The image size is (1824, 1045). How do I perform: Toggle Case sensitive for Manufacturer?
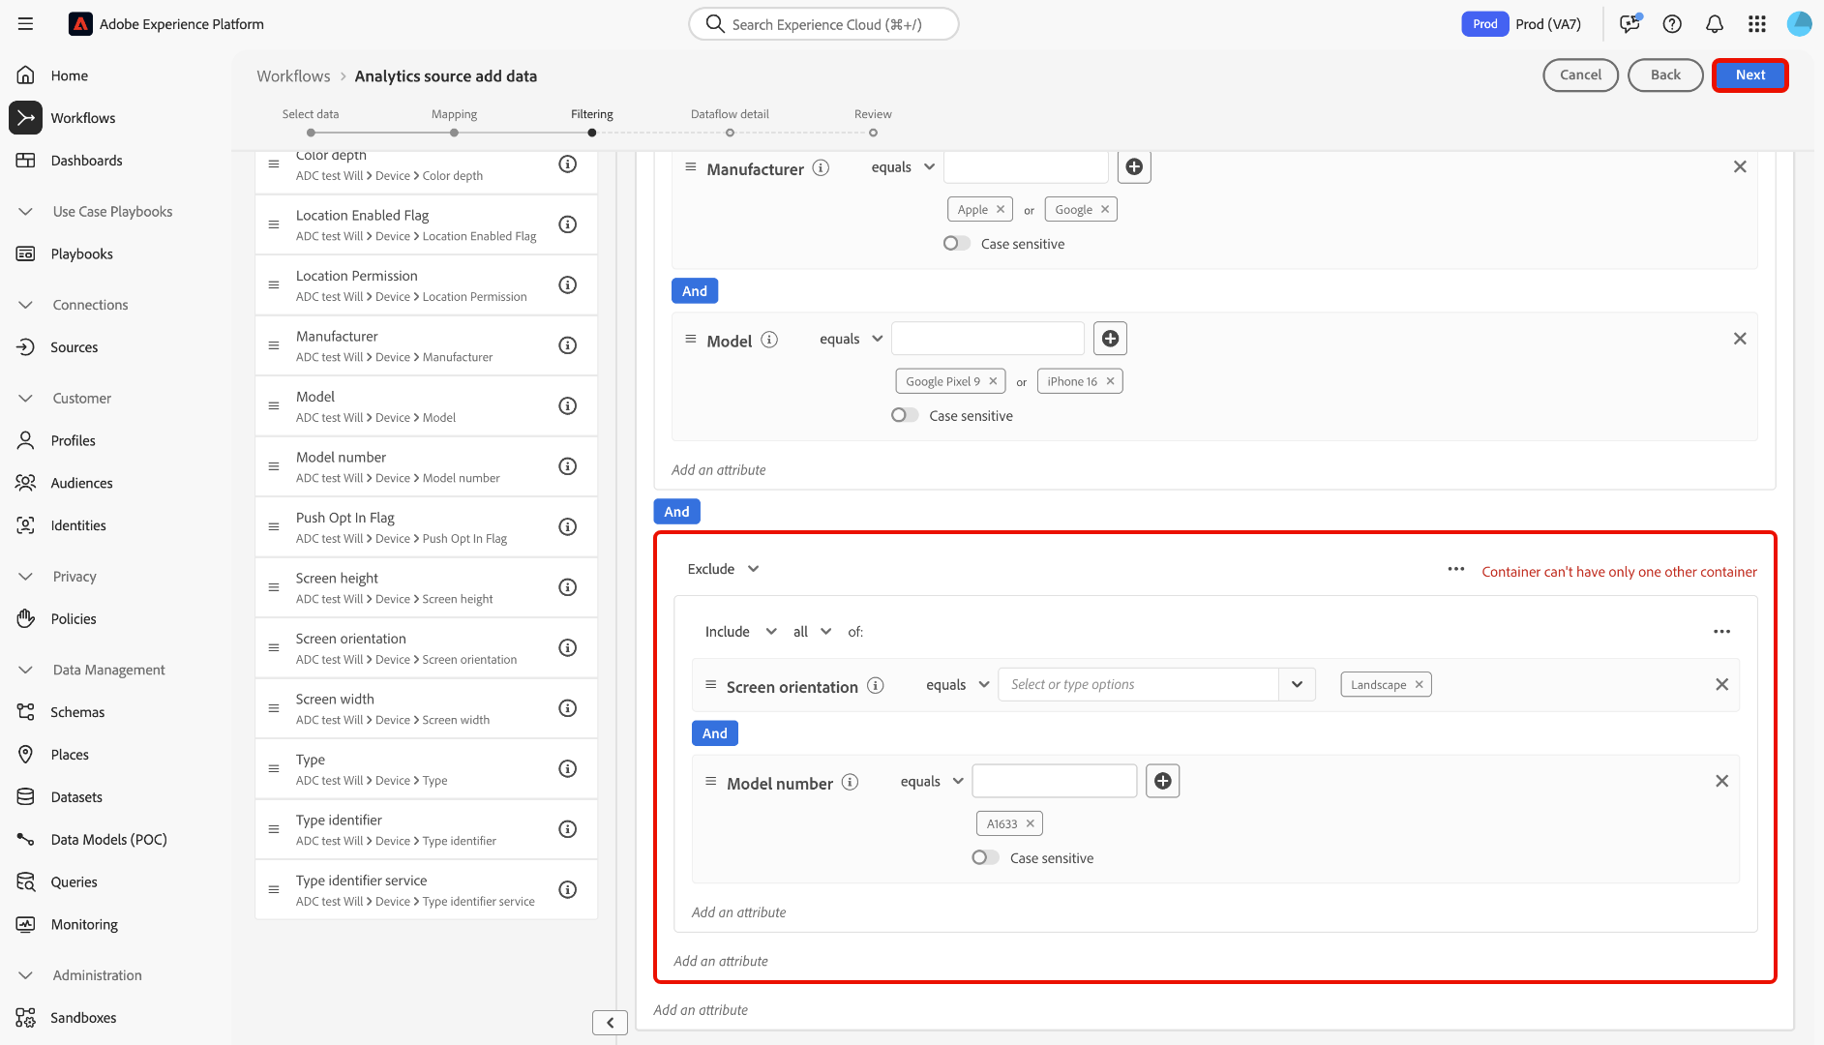click(x=957, y=244)
